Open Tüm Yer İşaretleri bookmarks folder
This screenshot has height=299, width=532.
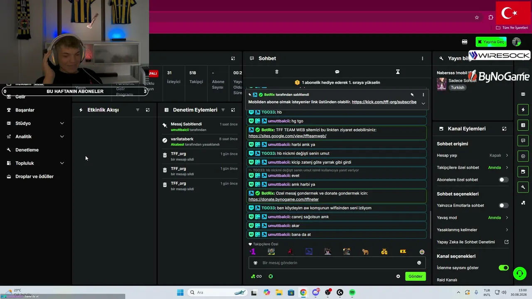click(x=512, y=28)
